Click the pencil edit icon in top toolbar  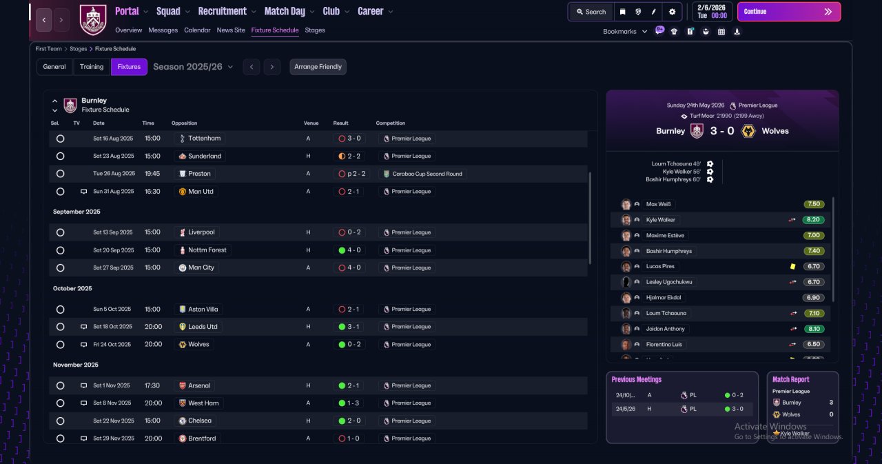coord(655,12)
